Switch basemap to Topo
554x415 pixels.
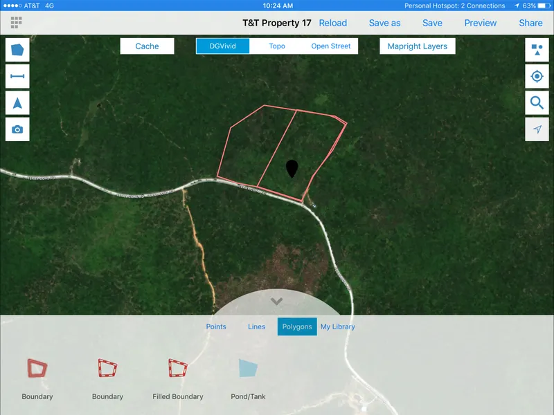click(x=277, y=46)
